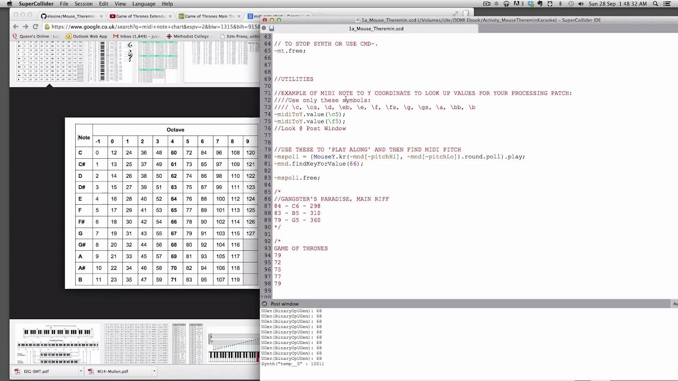Select the 1a_Mouse_Theremin.scd document tab

pyautogui.click(x=376, y=29)
